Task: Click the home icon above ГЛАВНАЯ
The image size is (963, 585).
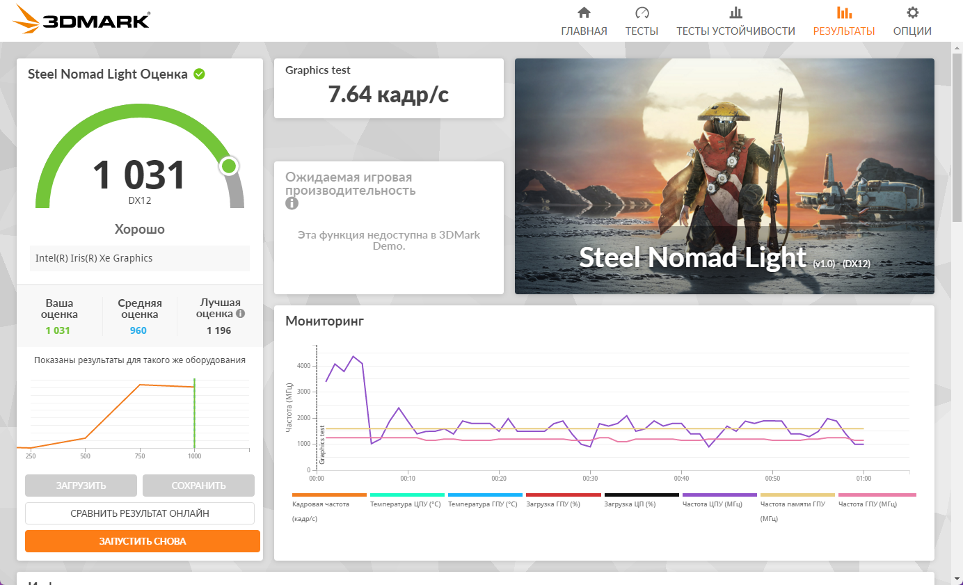Action: [584, 13]
